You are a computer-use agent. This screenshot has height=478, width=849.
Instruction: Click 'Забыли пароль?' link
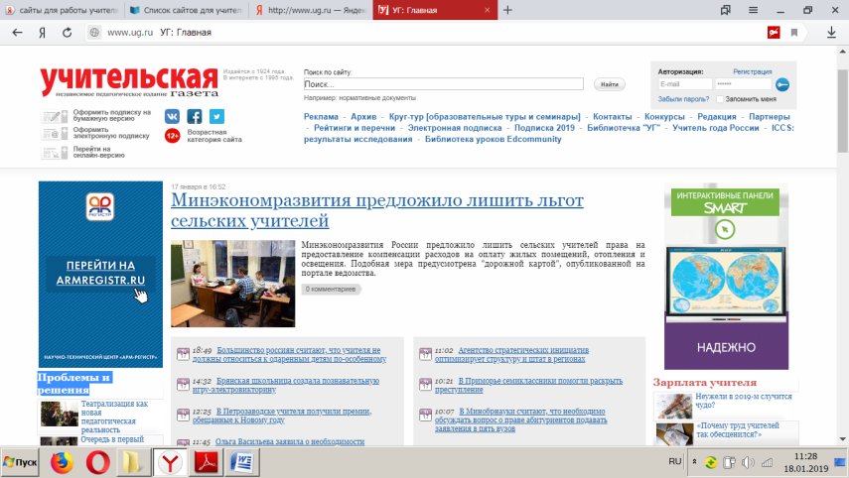[x=683, y=99]
